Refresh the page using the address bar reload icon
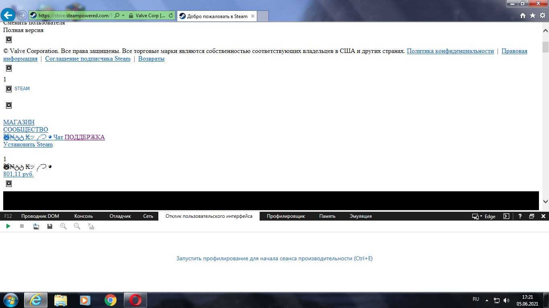 [171, 16]
